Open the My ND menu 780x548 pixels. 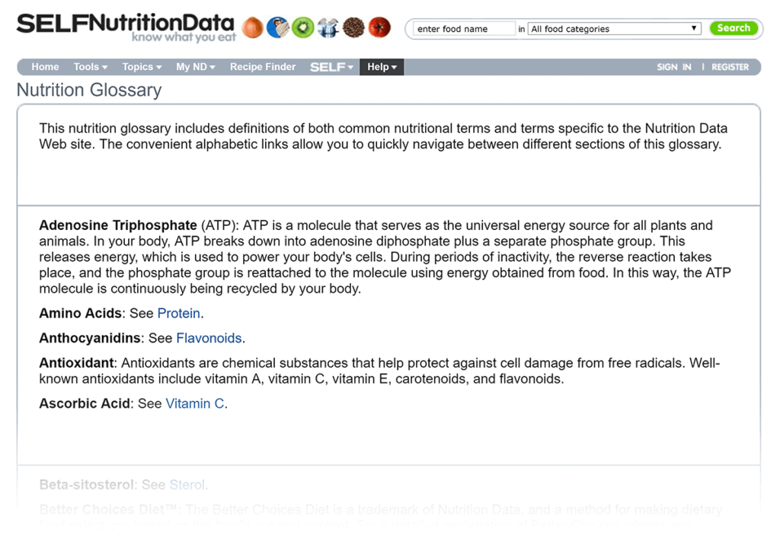pyautogui.click(x=195, y=67)
